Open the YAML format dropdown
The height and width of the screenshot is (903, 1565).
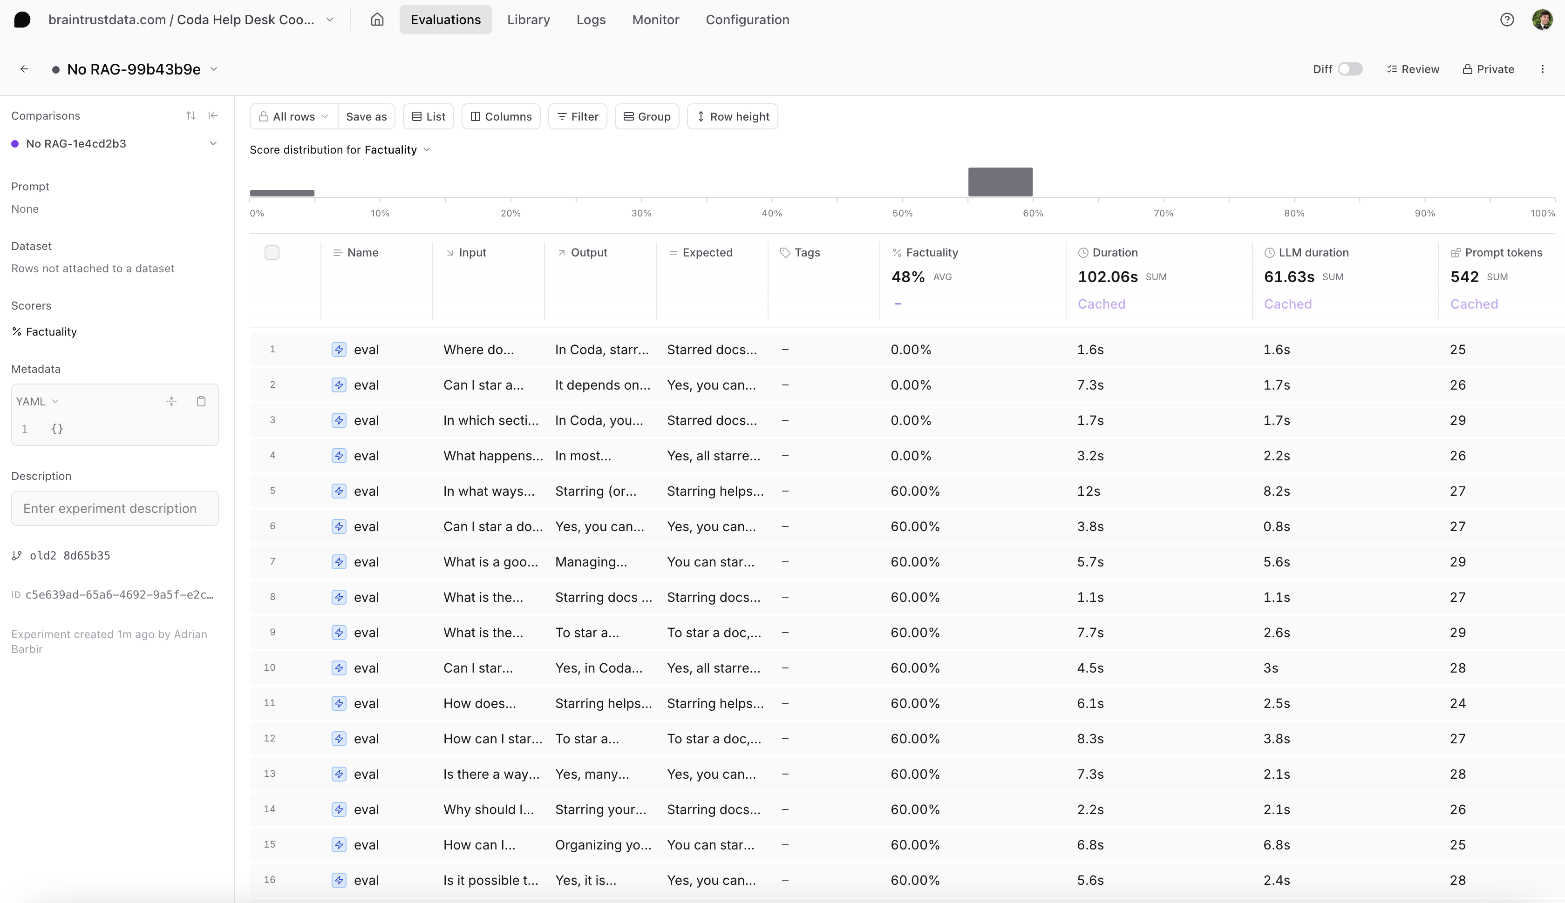click(37, 401)
